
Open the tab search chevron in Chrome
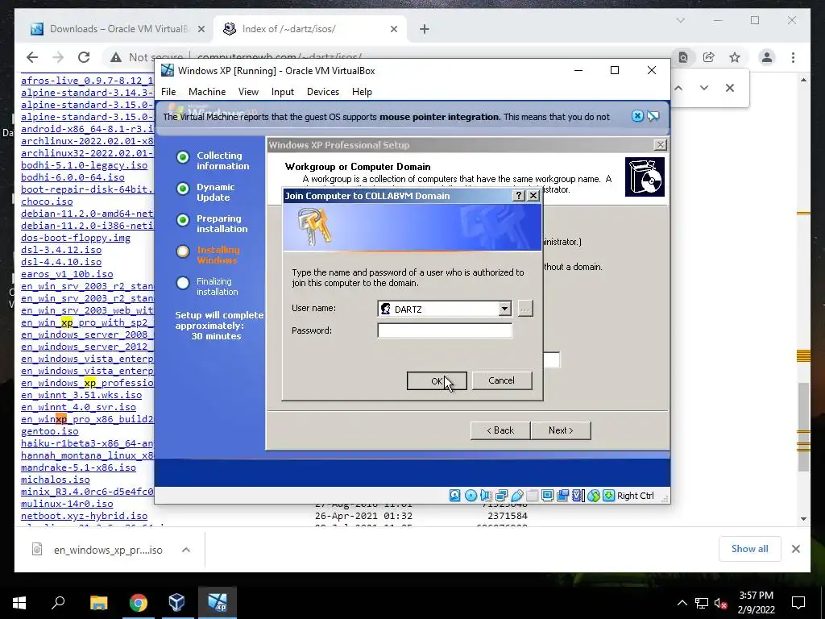(x=680, y=20)
